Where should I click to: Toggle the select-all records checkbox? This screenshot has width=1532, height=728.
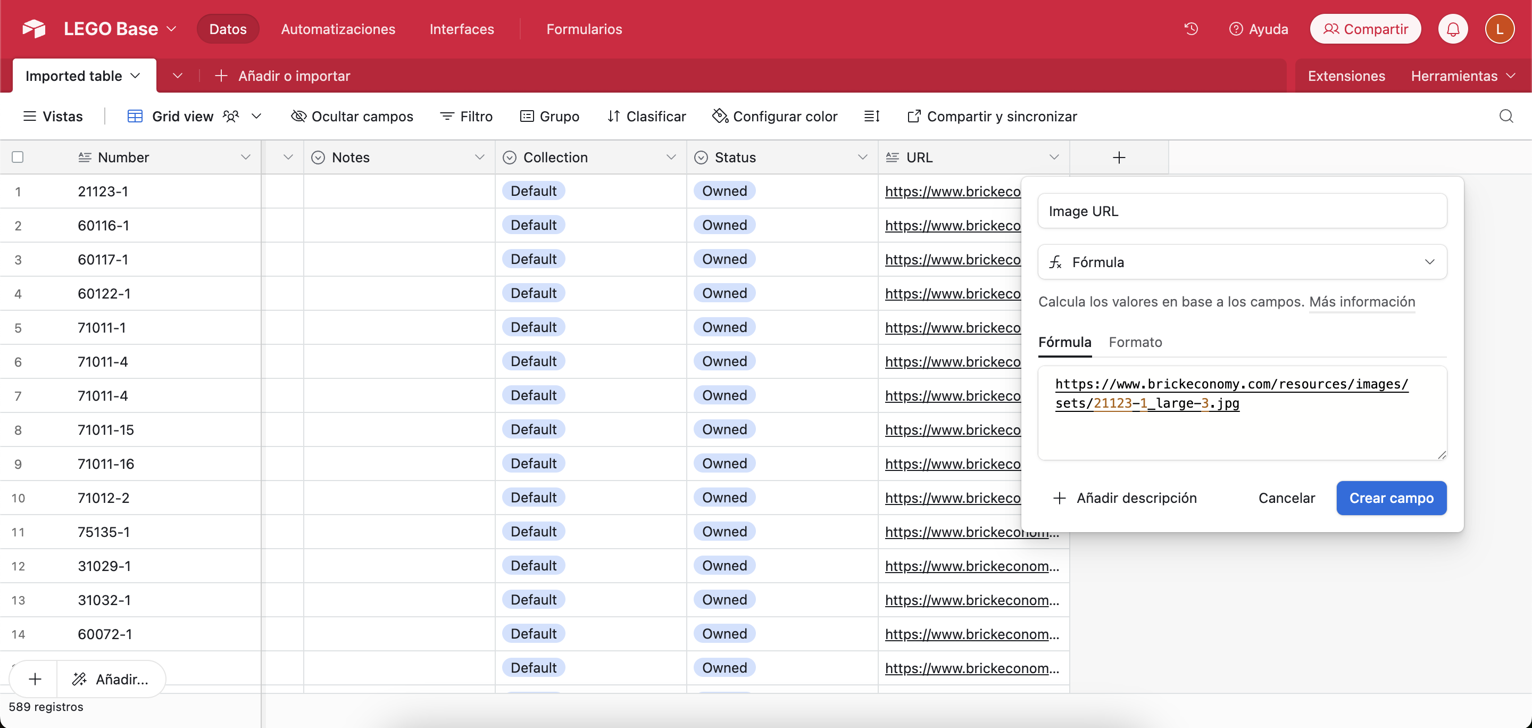18,157
